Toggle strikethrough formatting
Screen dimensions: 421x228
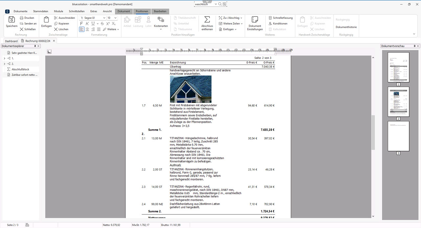tap(102, 23)
